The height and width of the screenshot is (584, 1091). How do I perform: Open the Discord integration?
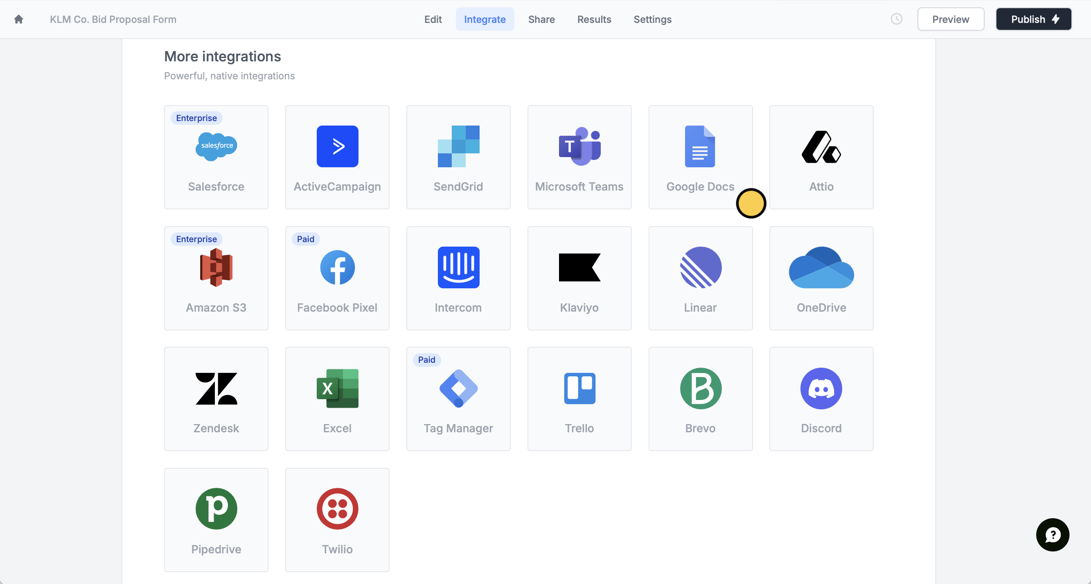coord(821,399)
